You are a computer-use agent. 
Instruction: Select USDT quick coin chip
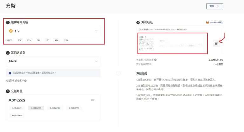pyautogui.click(x=10, y=40)
